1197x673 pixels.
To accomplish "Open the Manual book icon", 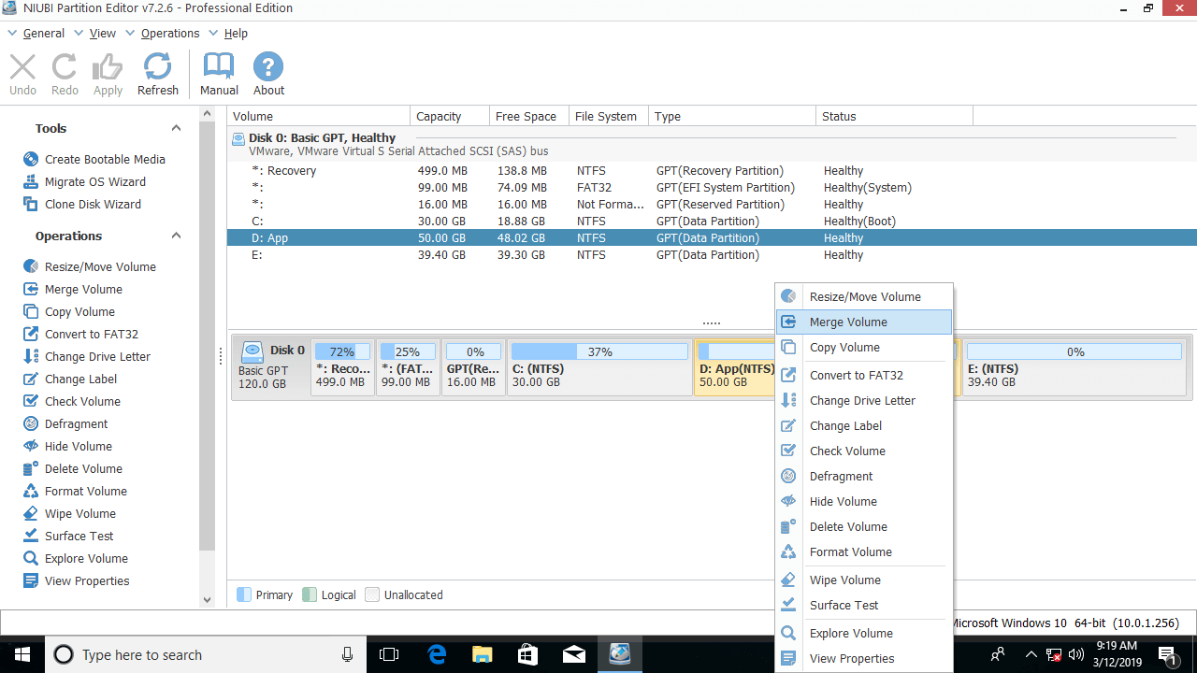I will point(219,67).
